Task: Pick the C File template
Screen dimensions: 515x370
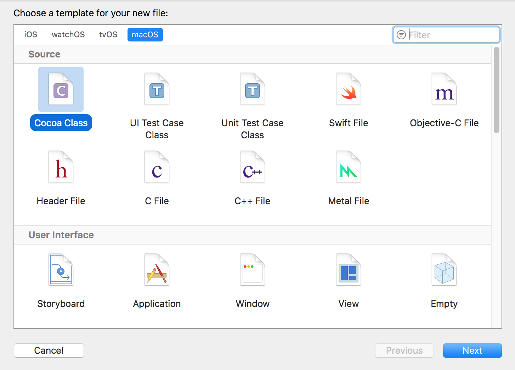Action: pyautogui.click(x=157, y=167)
